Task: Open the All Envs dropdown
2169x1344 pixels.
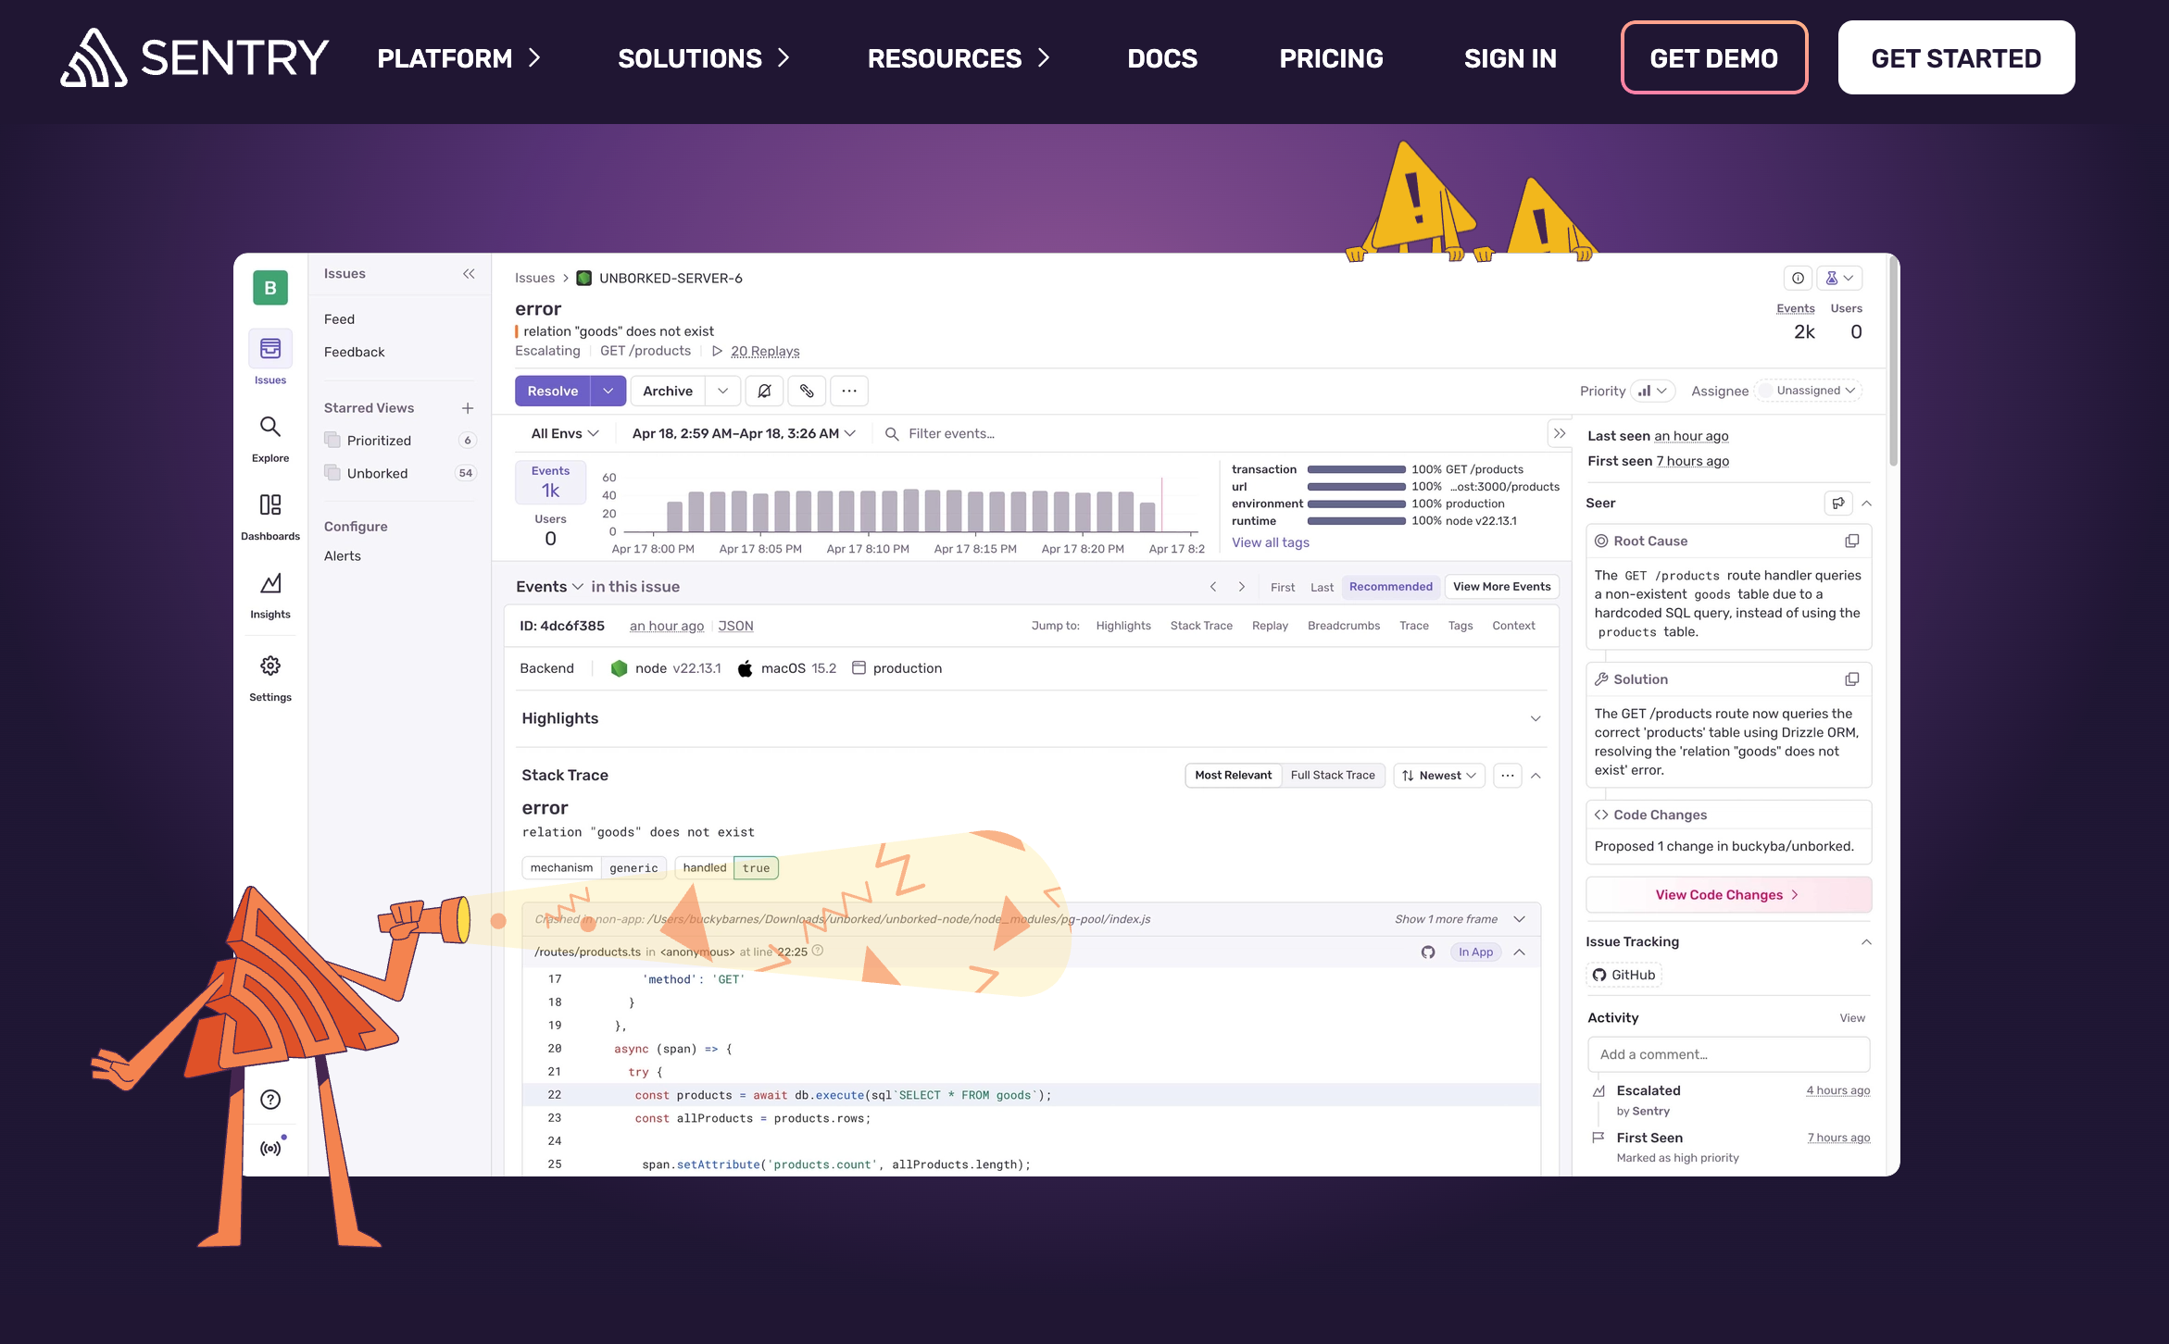Action: coord(565,433)
